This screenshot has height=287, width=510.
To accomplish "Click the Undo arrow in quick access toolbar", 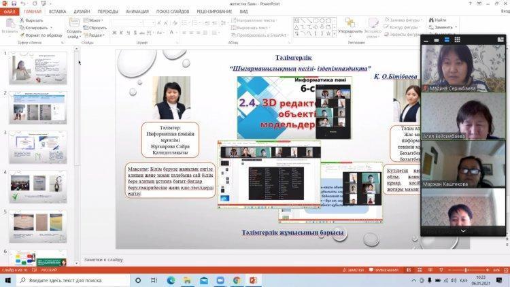I will tap(23, 3).
